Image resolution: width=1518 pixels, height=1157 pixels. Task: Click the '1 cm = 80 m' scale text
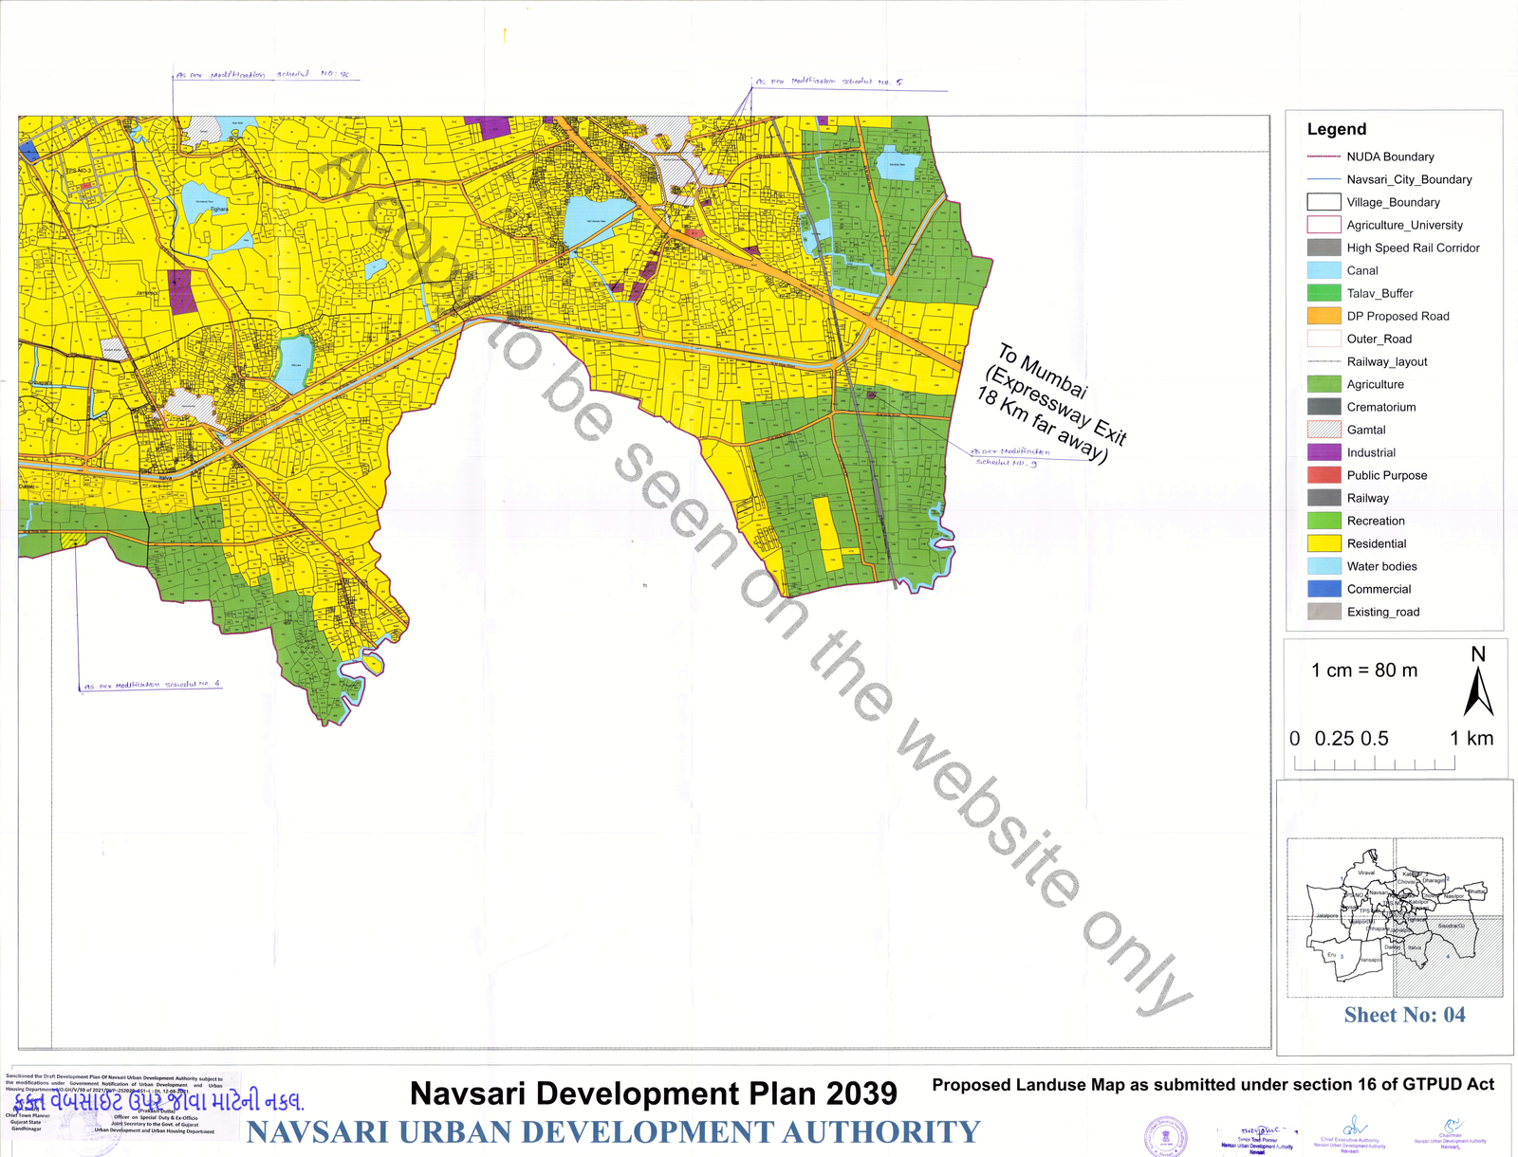point(1364,670)
